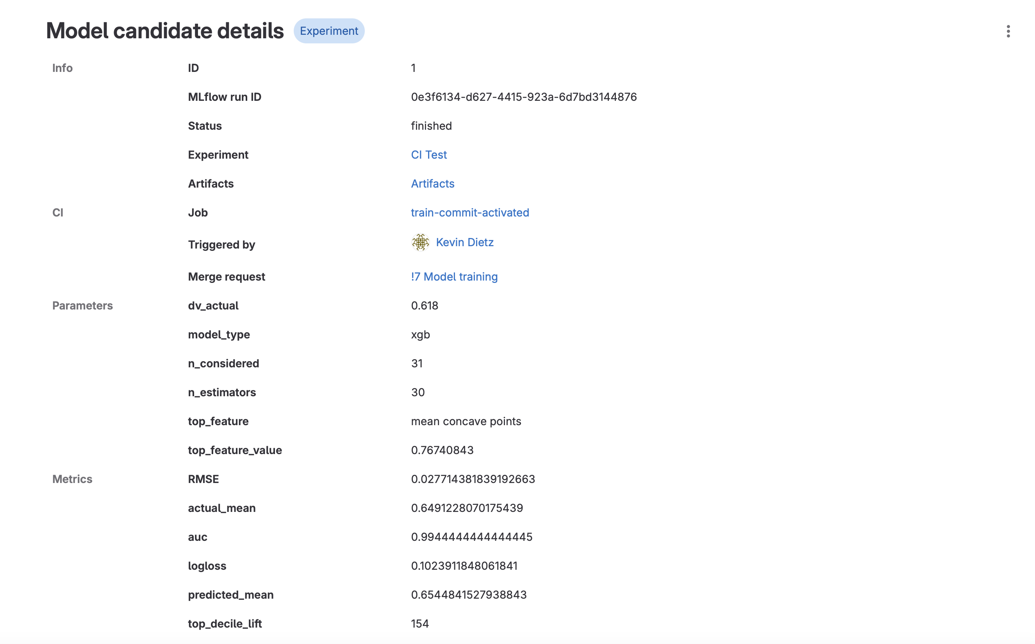
Task: Open the Artifacts link
Action: 432,184
